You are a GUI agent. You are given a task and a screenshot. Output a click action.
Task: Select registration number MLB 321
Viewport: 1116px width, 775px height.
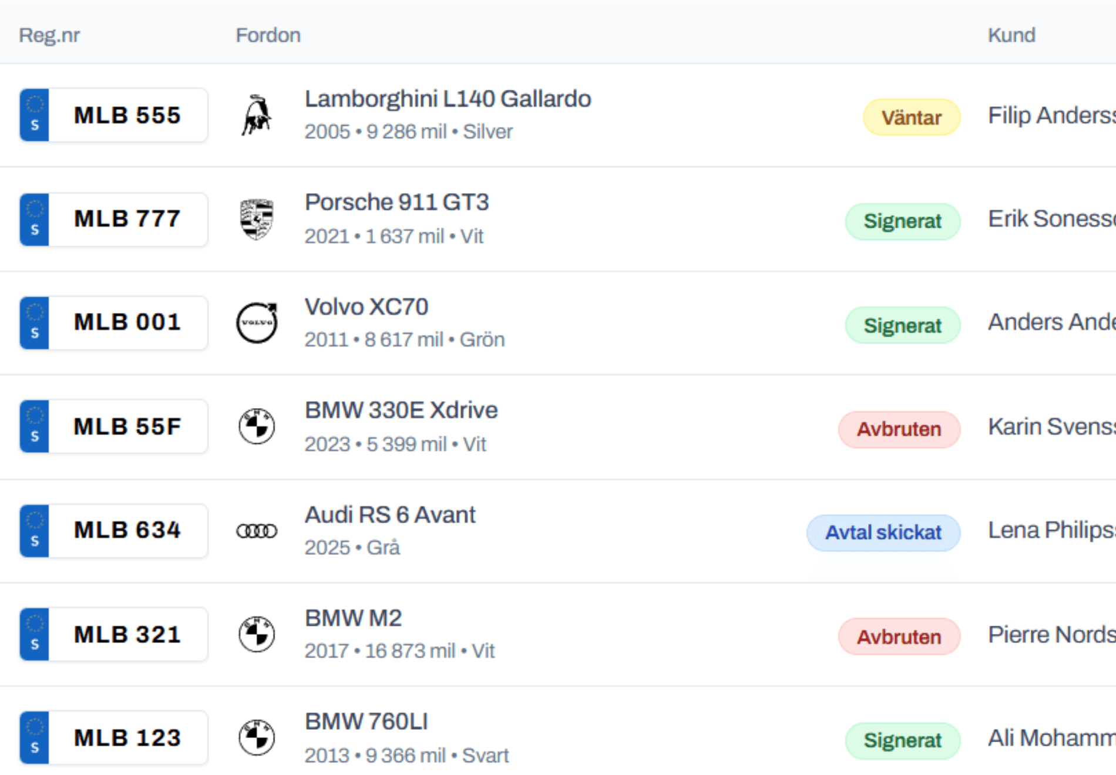(127, 634)
